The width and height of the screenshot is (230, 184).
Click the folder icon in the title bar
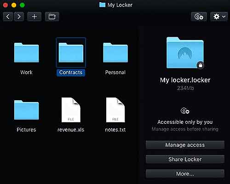pyautogui.click(x=102, y=5)
